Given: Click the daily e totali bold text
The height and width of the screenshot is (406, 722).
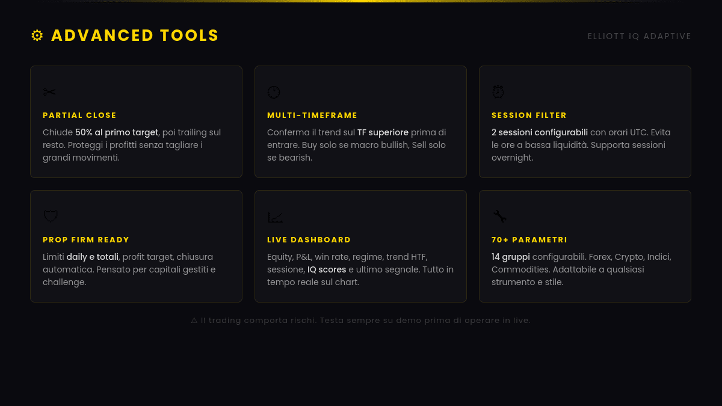Looking at the screenshot, I should 92,257.
